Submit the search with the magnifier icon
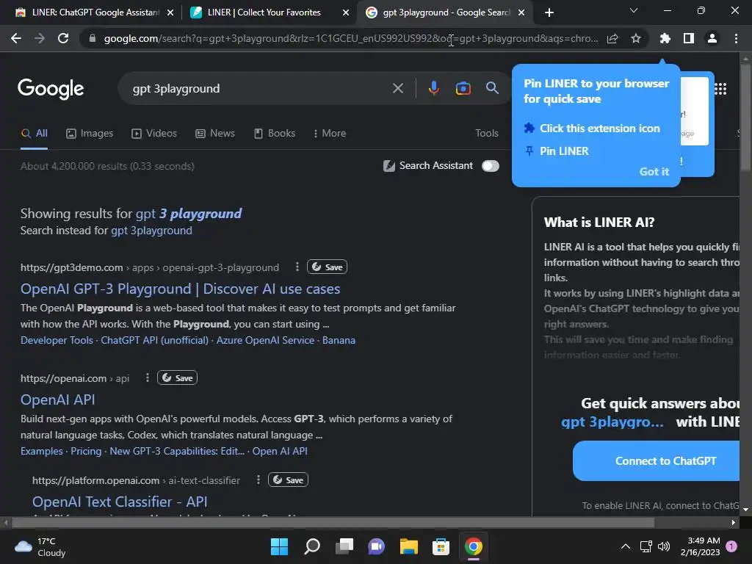Image resolution: width=752 pixels, height=564 pixels. (x=492, y=88)
